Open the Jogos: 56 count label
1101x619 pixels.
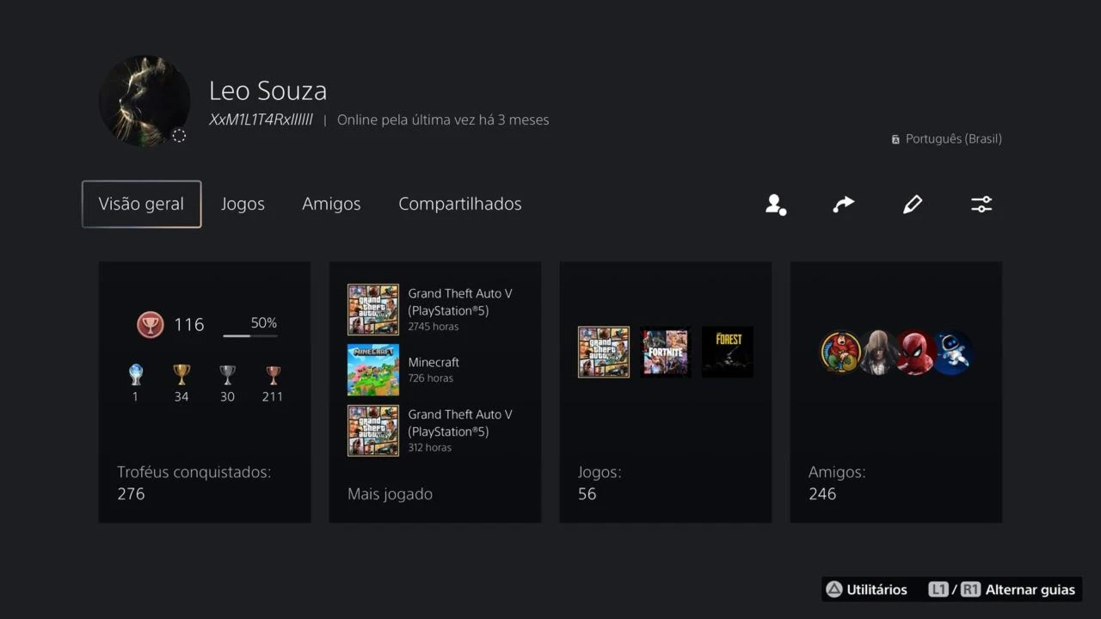click(x=600, y=483)
